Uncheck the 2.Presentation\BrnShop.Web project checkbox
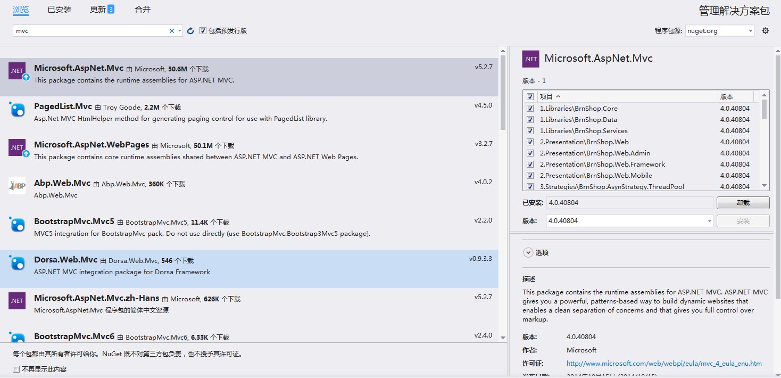 point(530,142)
